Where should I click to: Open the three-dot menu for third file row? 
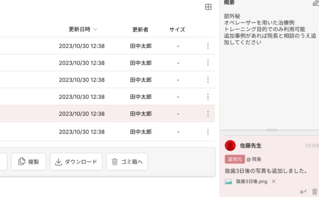pos(208,80)
